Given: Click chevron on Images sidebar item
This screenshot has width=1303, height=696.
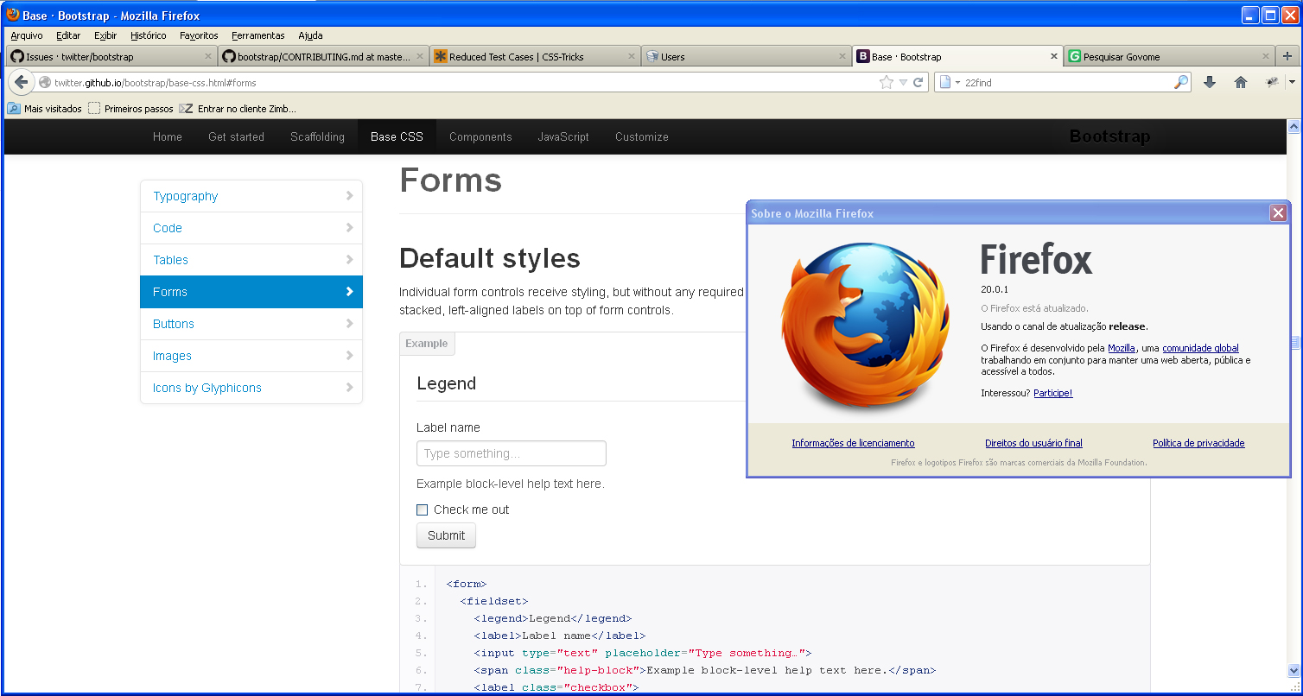Looking at the screenshot, I should click(x=349, y=356).
